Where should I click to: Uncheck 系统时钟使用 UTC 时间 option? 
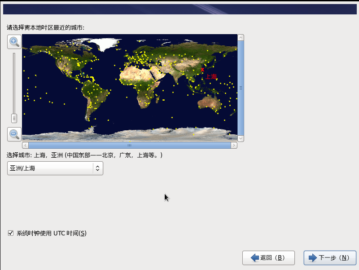coord(10,233)
